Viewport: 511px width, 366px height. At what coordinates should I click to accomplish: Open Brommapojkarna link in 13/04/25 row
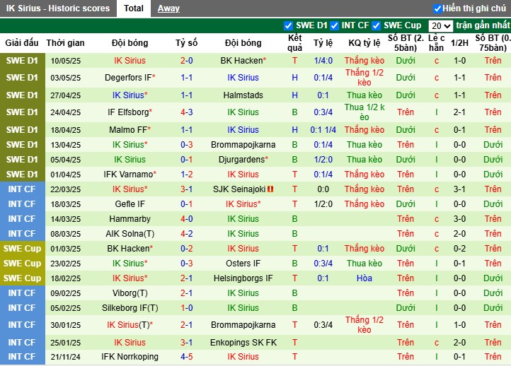(x=243, y=144)
